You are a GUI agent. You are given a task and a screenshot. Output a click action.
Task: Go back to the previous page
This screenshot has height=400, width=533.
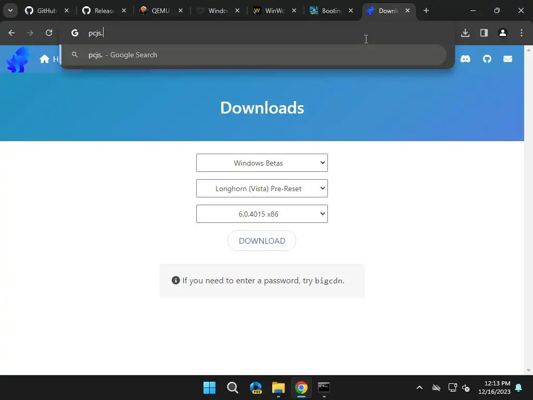point(11,33)
